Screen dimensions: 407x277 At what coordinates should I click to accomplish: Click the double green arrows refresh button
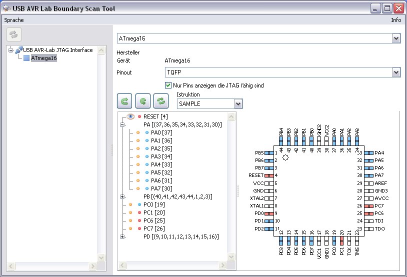click(161, 100)
